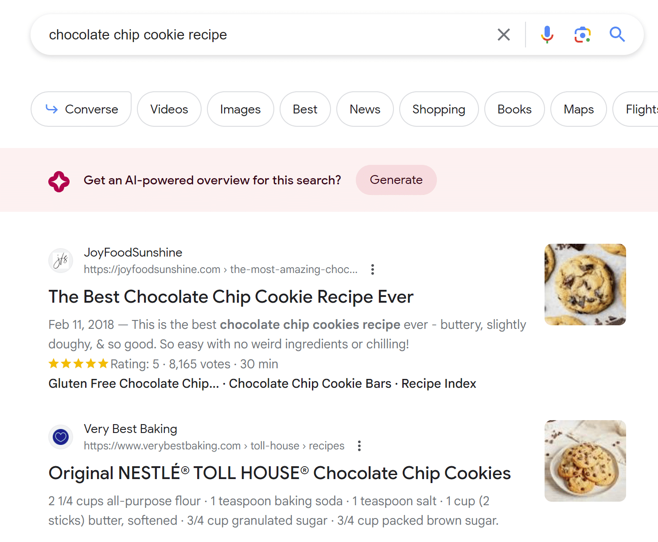Click the JoyFoodSunshine site favicon
Image resolution: width=658 pixels, height=542 pixels.
point(61,261)
